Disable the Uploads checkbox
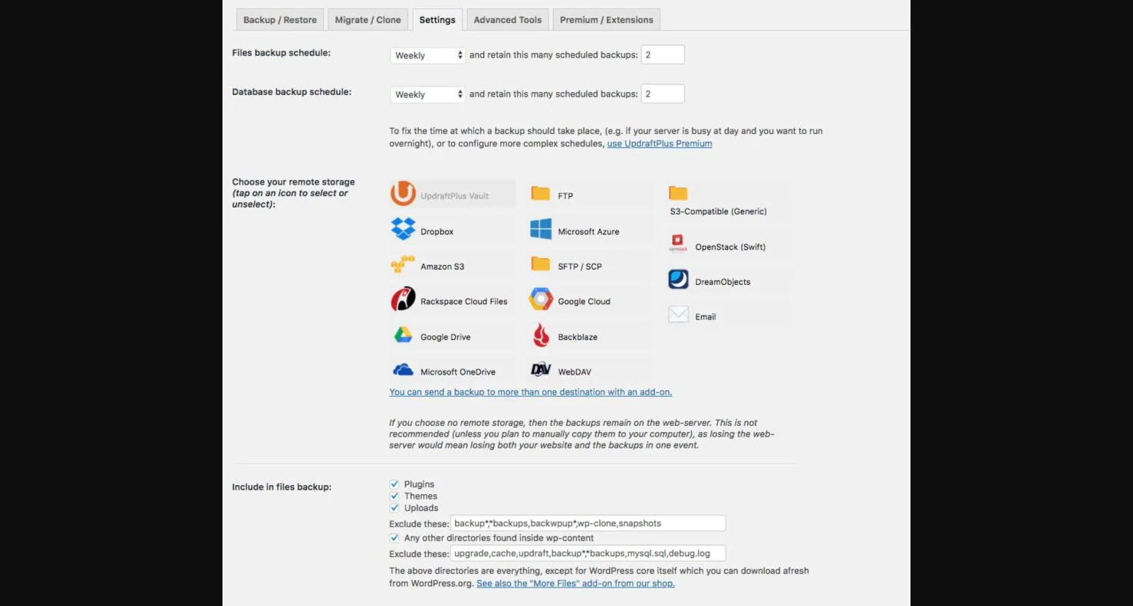Screen dimensions: 1133x606 [394, 508]
